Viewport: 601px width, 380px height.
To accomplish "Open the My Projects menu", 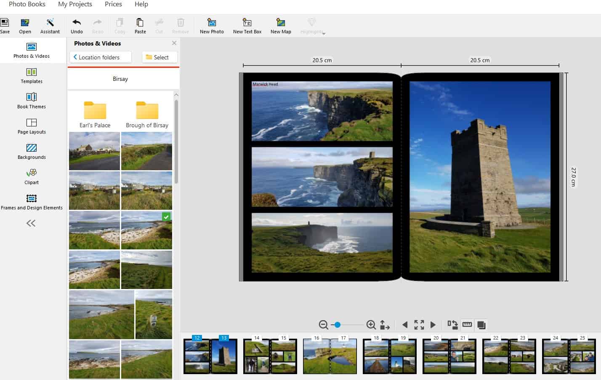I will [x=75, y=4].
